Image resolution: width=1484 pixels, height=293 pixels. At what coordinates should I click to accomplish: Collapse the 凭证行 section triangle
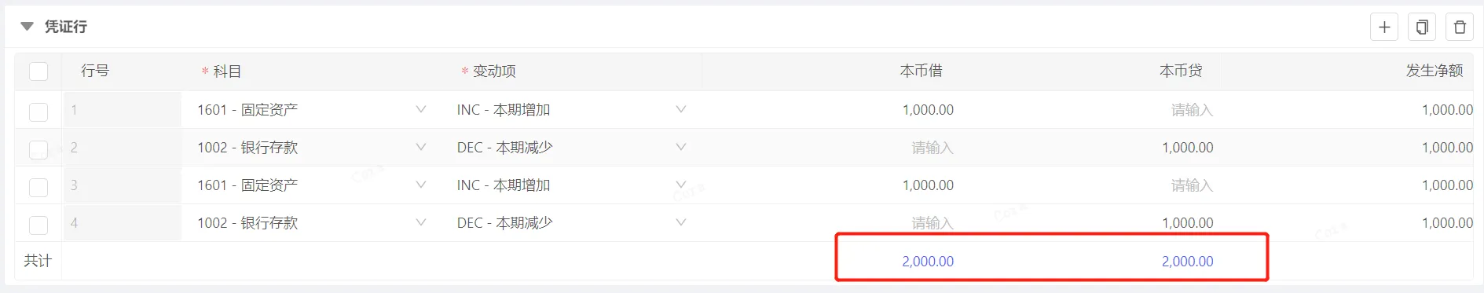point(27,27)
